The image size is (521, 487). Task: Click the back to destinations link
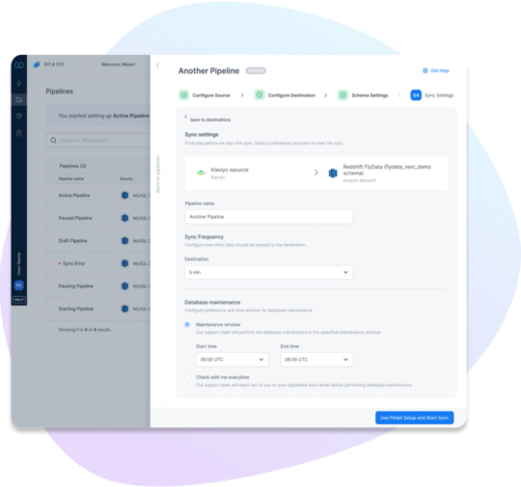[x=207, y=119]
